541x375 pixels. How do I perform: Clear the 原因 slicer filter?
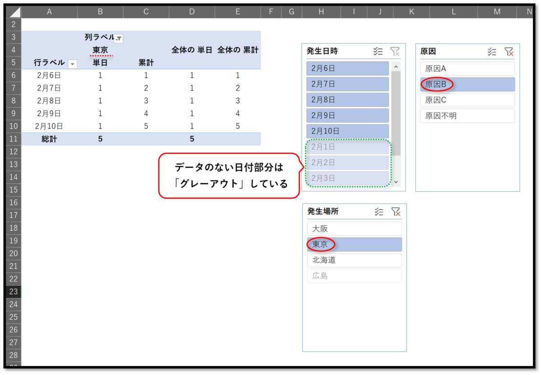point(509,52)
